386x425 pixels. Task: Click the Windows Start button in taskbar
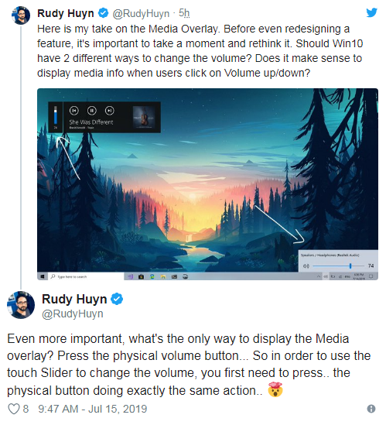(43, 276)
